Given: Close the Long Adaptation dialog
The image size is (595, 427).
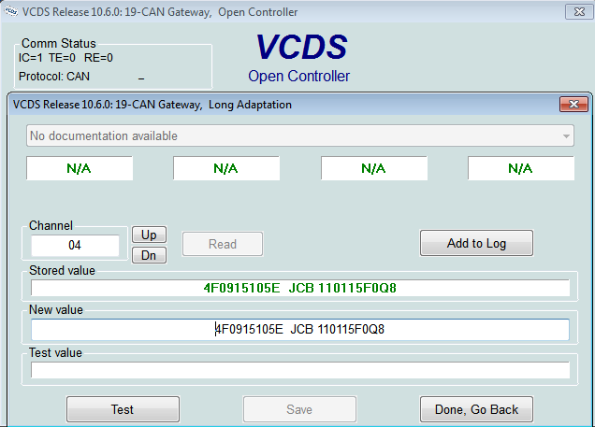Looking at the screenshot, I should point(573,105).
